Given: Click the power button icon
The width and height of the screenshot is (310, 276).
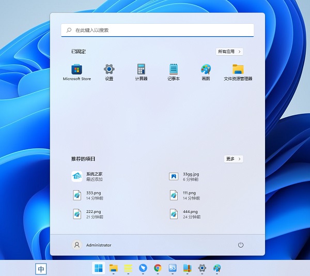Looking at the screenshot, I should (240, 245).
